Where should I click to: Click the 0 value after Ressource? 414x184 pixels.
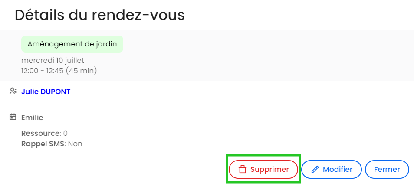coord(66,133)
